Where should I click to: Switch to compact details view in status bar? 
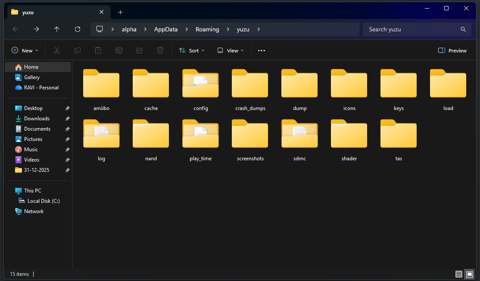tap(459, 274)
